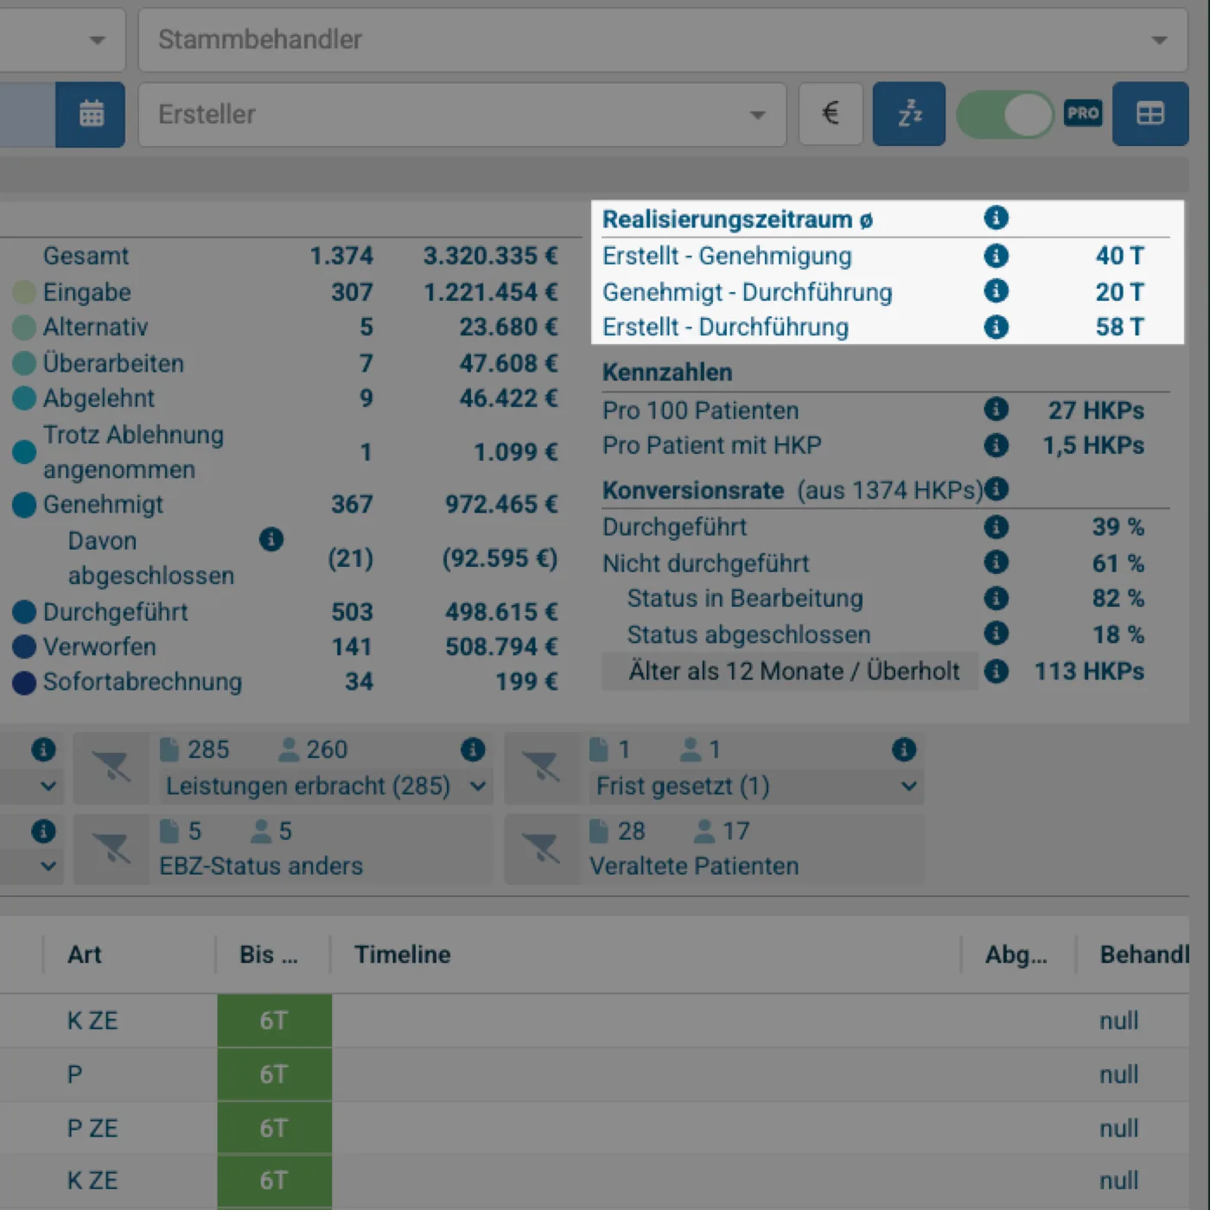Expand the Leistungen erbracht (285) dropdown
The image size is (1210, 1210).
point(324,786)
